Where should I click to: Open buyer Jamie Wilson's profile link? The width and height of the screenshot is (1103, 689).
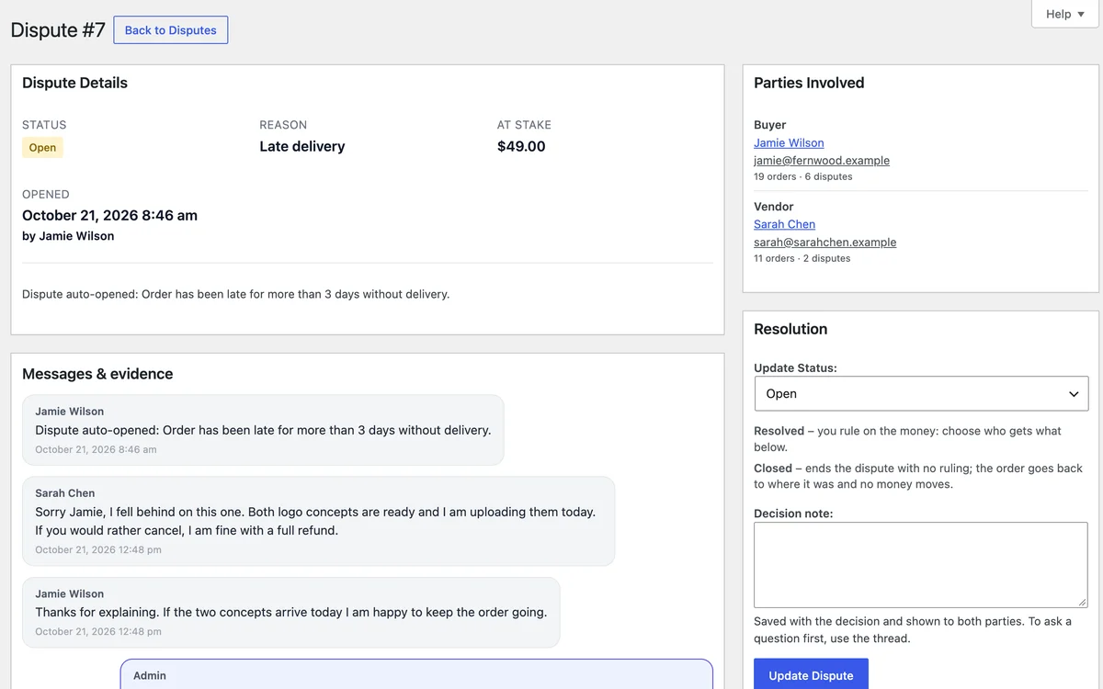789,142
